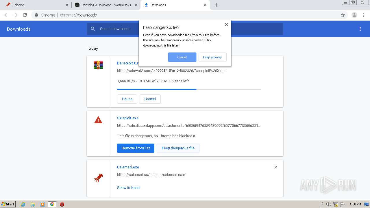
Task: Click the download speed status text
Action: (153, 81)
